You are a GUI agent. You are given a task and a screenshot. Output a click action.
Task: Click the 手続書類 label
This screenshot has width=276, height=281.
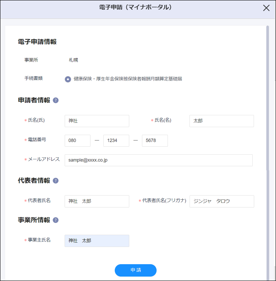(33, 78)
